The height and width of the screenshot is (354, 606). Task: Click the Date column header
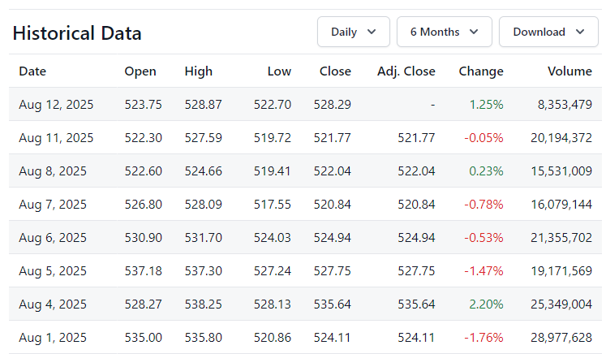click(x=32, y=71)
